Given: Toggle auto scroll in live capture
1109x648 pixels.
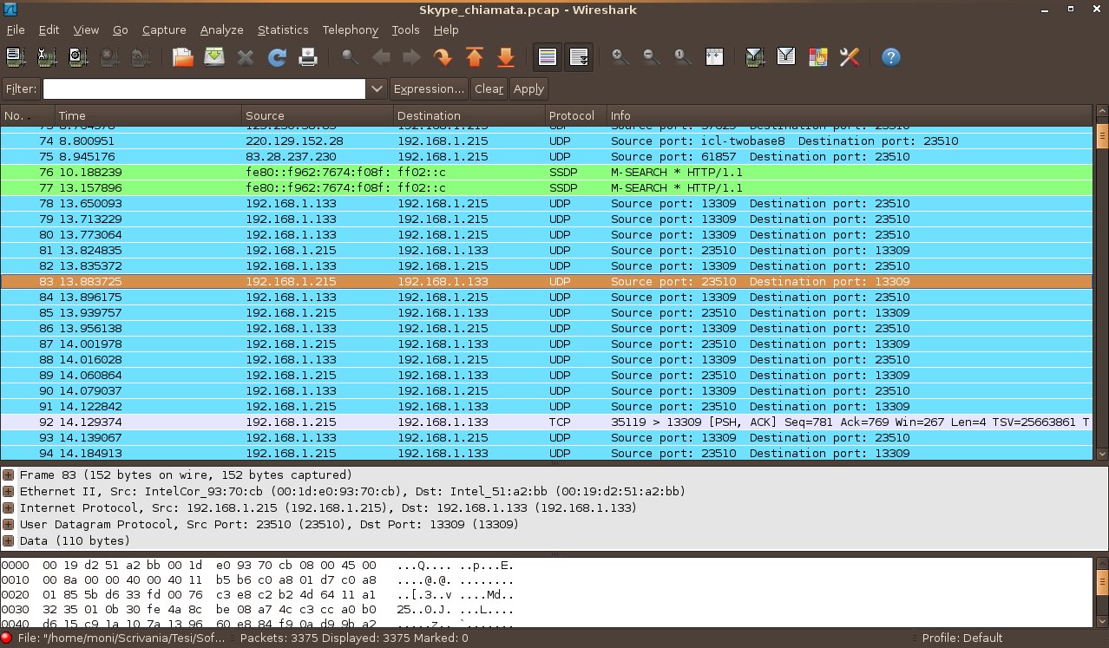Looking at the screenshot, I should pos(579,57).
